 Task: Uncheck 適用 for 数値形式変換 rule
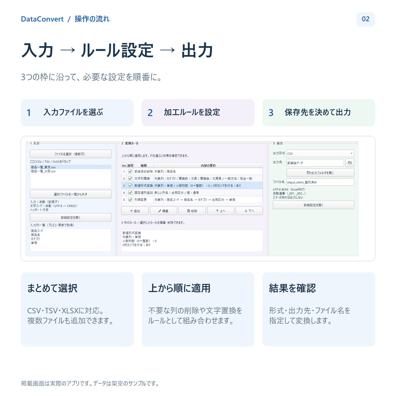pyautogui.click(x=130, y=186)
